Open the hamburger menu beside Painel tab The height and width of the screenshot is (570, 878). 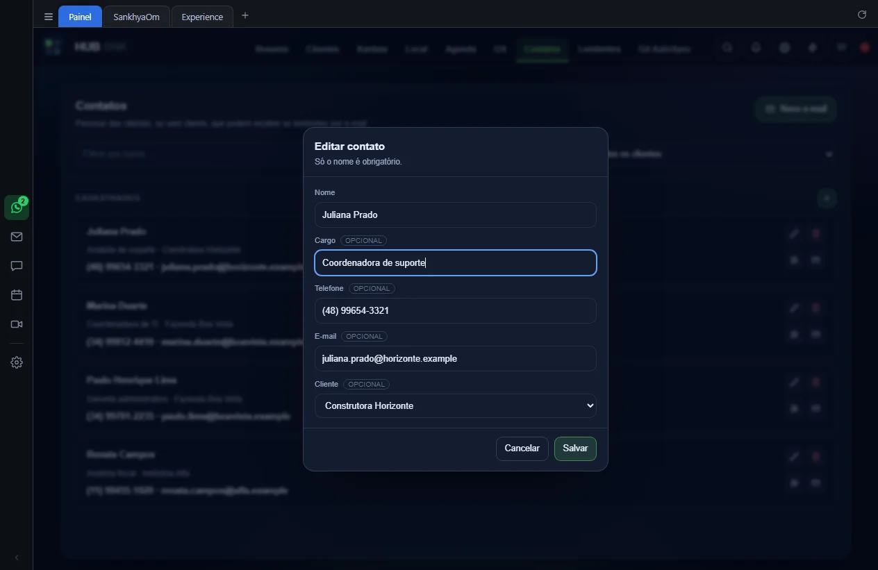click(x=48, y=17)
